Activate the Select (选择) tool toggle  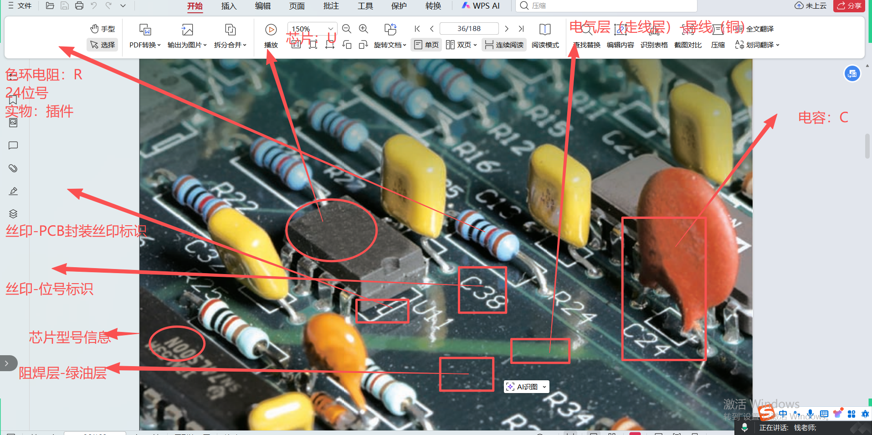(103, 45)
